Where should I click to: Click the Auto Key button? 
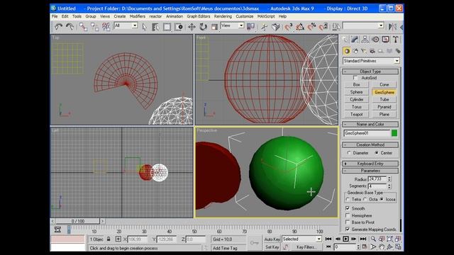tap(272, 239)
